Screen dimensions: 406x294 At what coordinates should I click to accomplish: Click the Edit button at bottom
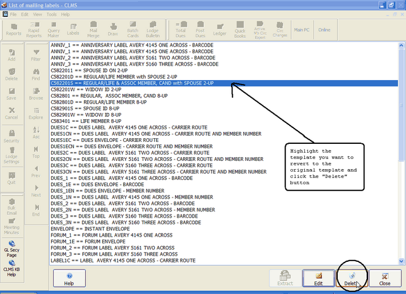[x=319, y=278]
